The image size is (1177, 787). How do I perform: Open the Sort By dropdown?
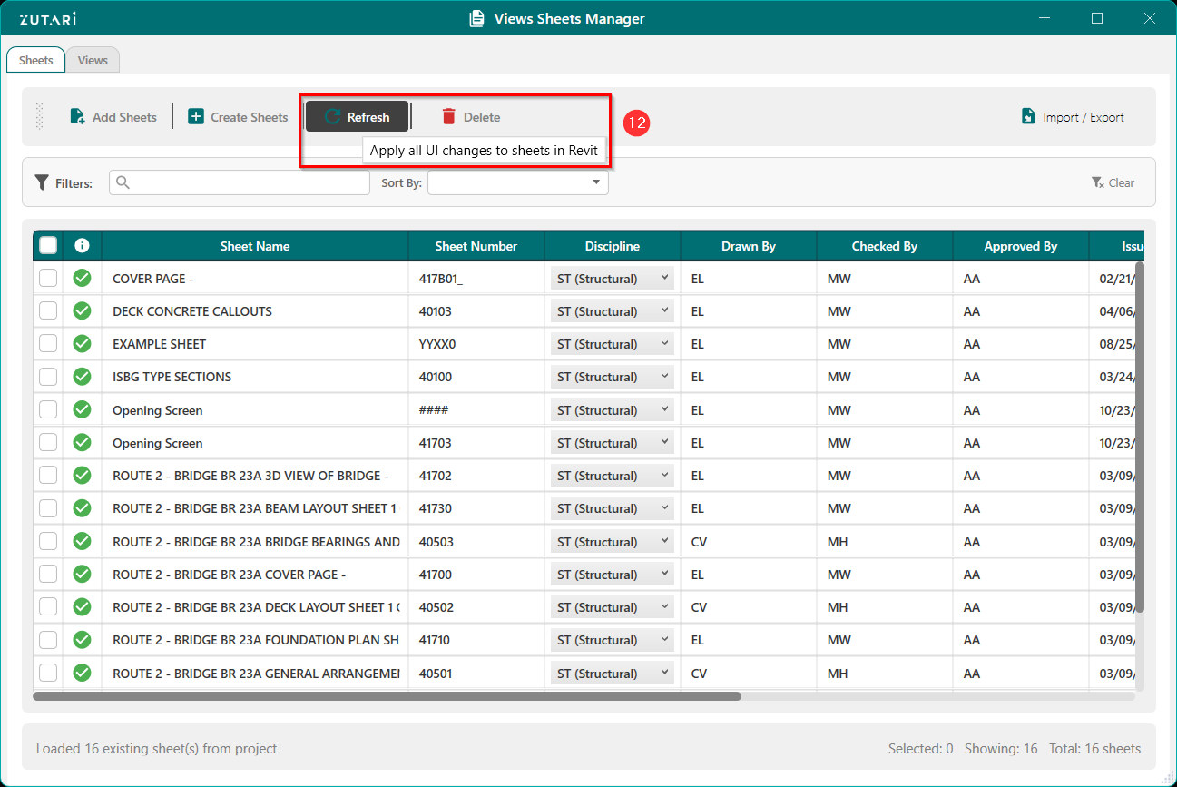click(x=518, y=182)
